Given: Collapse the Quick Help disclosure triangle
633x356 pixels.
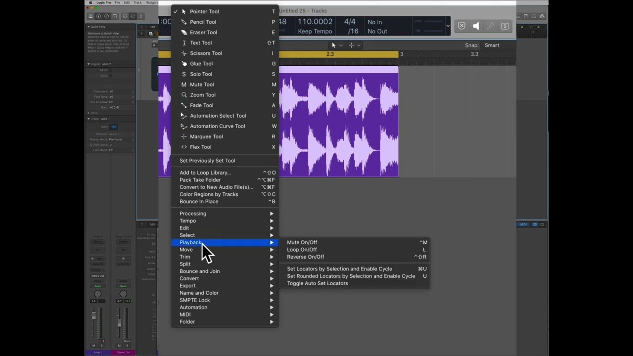Looking at the screenshot, I should click(89, 27).
